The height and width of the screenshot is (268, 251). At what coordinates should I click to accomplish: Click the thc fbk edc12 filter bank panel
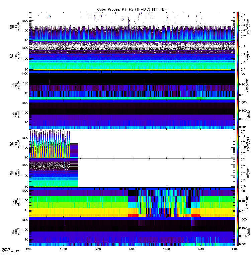[132, 202]
